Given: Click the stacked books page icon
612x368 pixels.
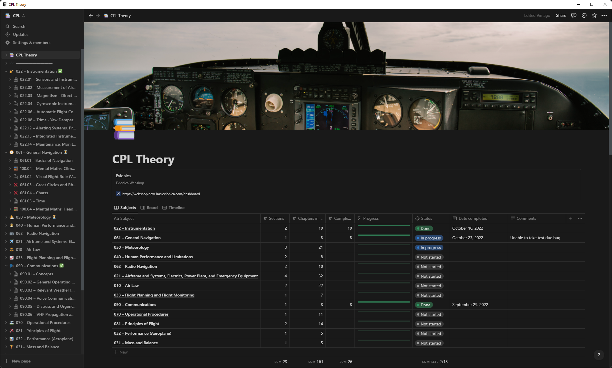Looking at the screenshot, I should point(124,129).
